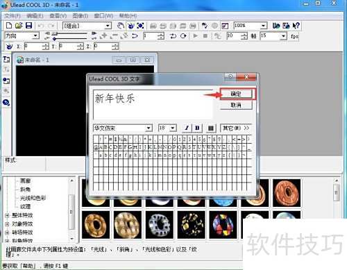Open the 文件(F) menu
This screenshot has height=270, width=347.
12,16
